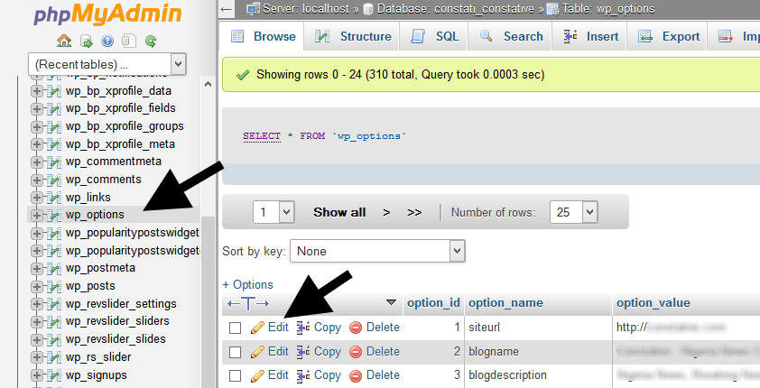Viewport: 760px width, 388px height.
Task: Click Copy link for blogdescription row
Action: 328,375
